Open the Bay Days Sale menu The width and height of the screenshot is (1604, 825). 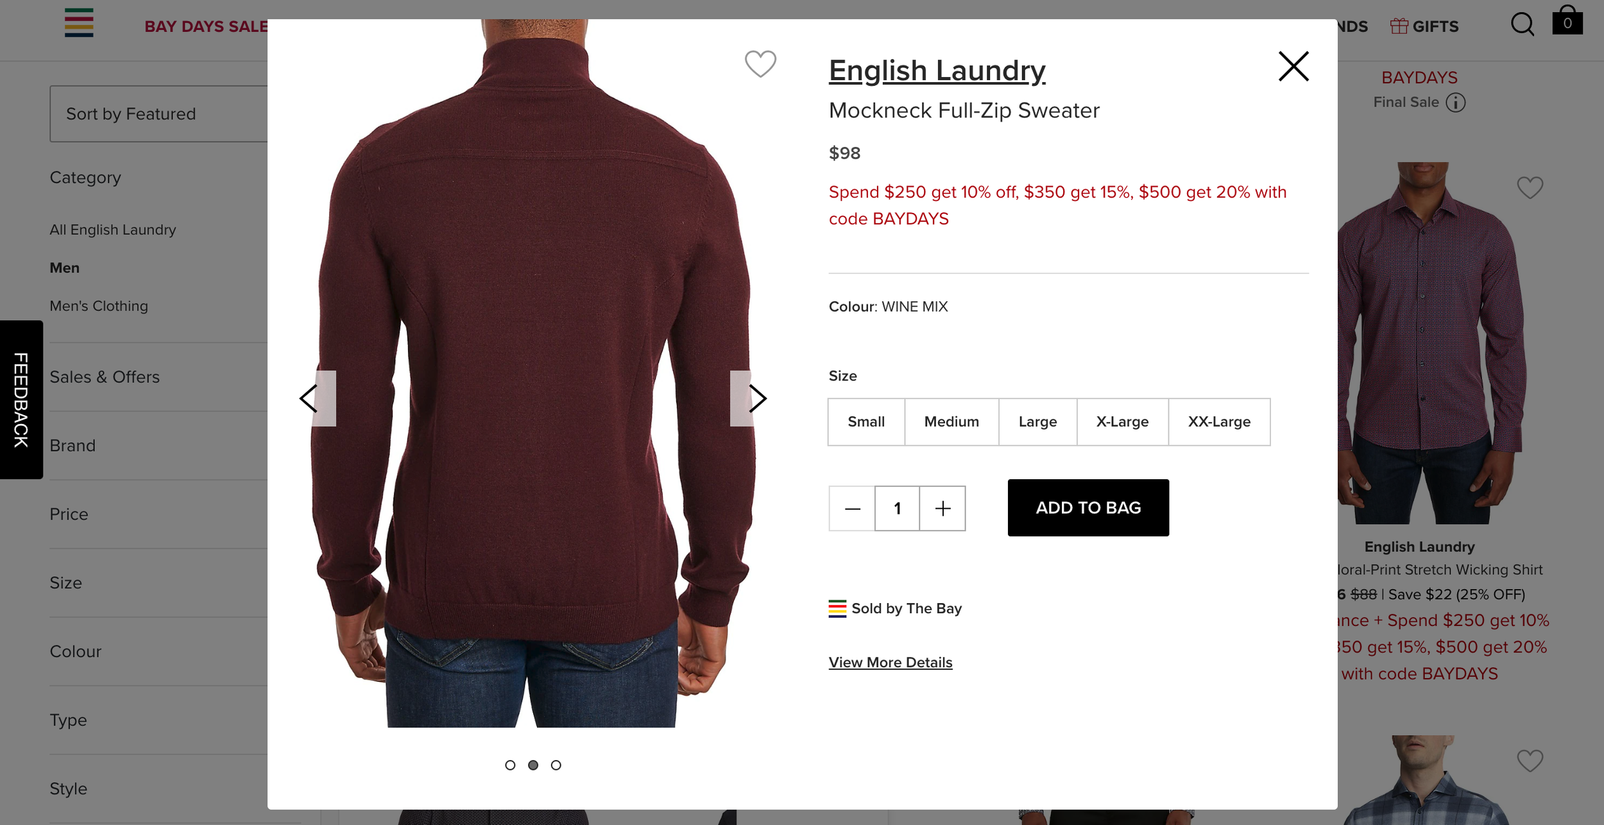(206, 26)
